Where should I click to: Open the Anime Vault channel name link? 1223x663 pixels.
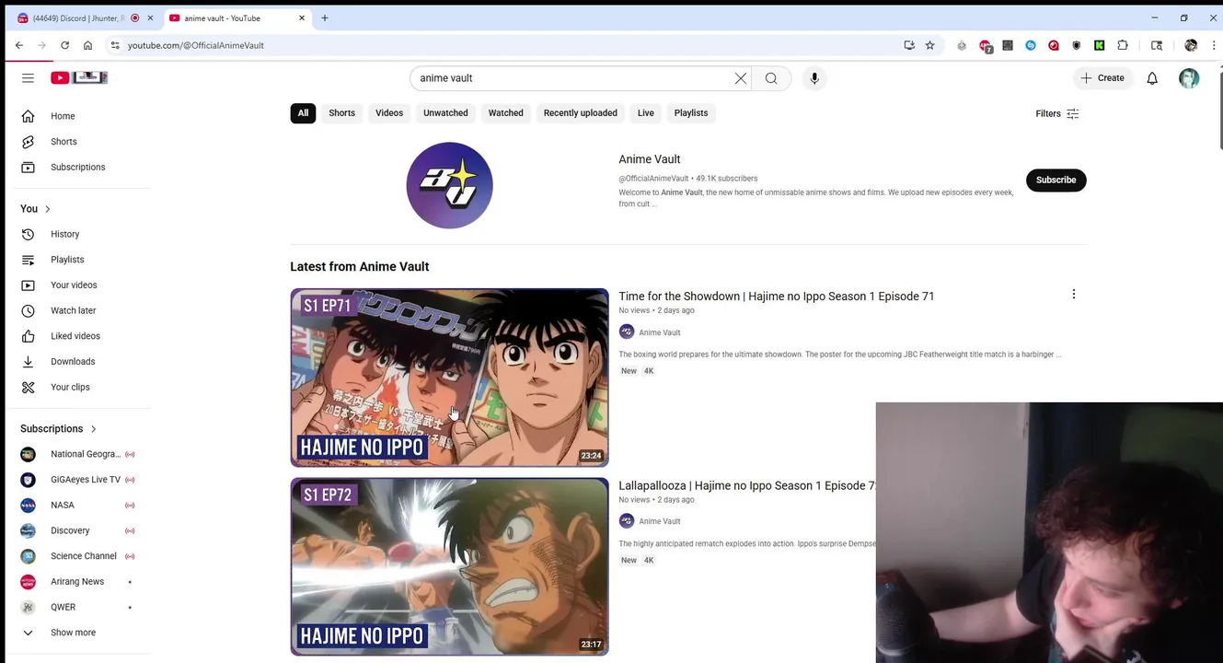pyautogui.click(x=650, y=159)
